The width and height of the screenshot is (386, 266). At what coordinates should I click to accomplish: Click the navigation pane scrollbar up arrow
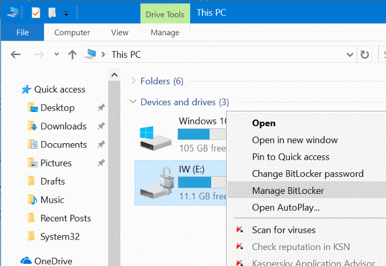pyautogui.click(x=114, y=75)
